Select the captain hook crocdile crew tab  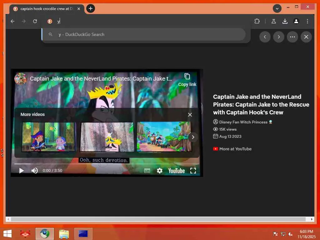click(47, 9)
